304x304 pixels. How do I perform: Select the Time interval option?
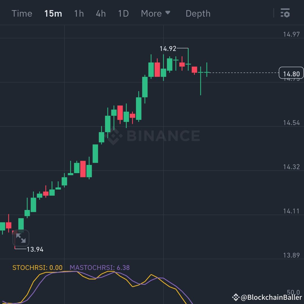pos(22,13)
